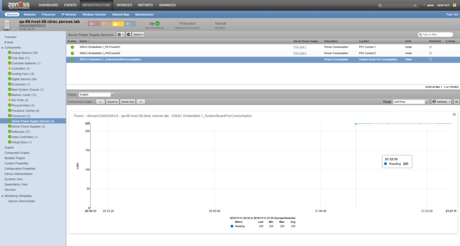Select Server Power Supplies (2) tree item
The image size is (460, 246).
[28, 126]
